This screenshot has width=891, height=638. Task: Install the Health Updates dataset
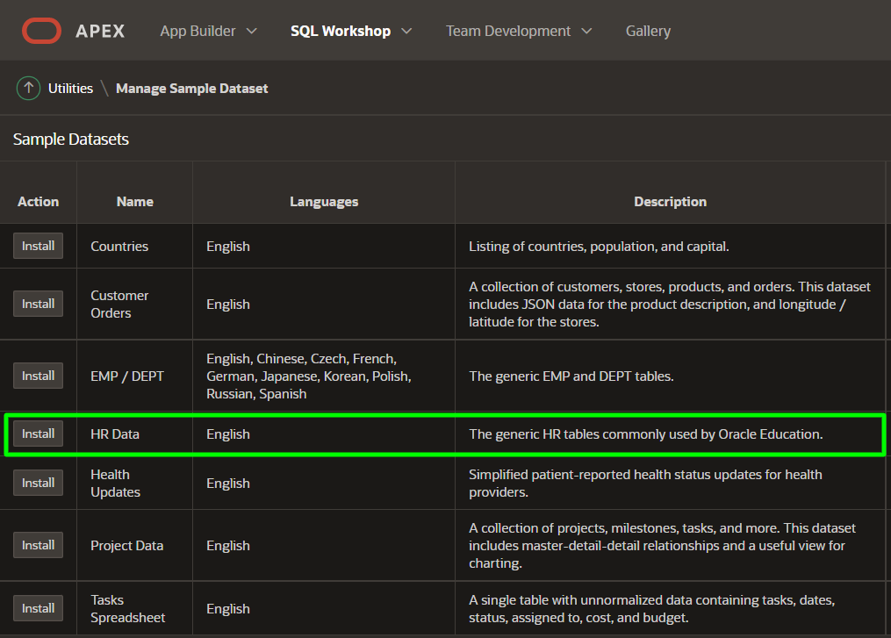pyautogui.click(x=38, y=483)
